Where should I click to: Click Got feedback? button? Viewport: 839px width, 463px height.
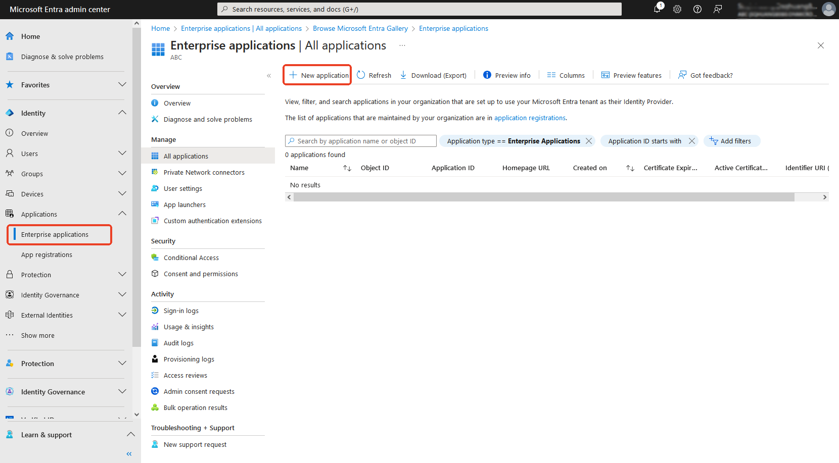[706, 75]
